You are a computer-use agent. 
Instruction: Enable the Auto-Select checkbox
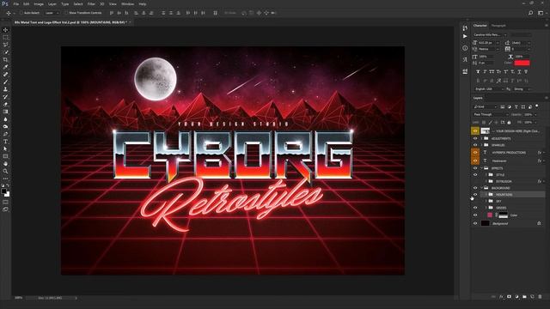(x=21, y=13)
